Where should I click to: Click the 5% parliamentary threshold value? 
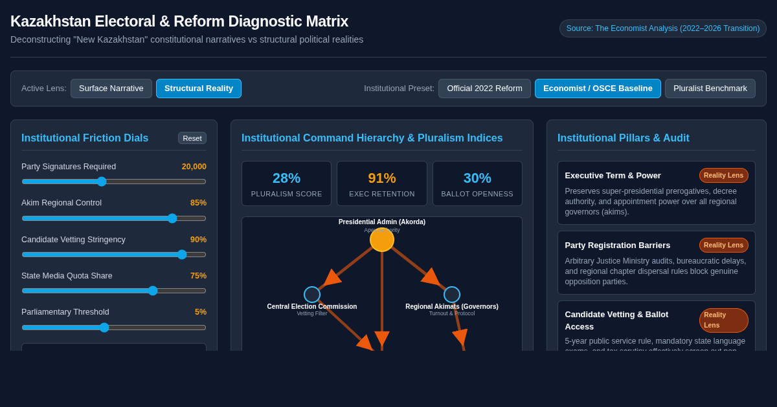pos(201,312)
